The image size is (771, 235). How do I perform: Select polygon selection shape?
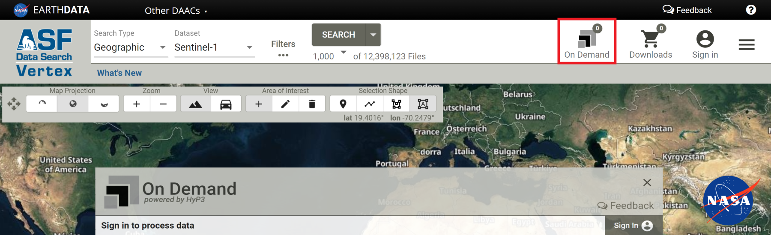click(396, 104)
